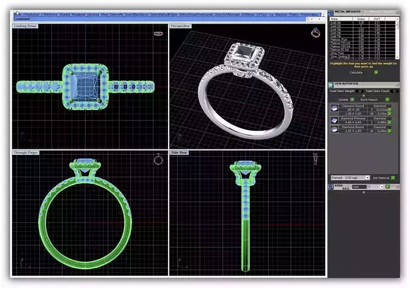This screenshot has width=410, height=288.
Task: Choose the Plastic command option
Action: click(x=294, y=15)
